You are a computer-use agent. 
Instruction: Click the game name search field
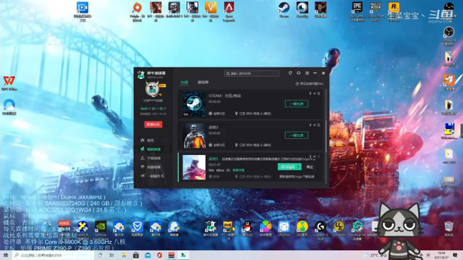252,73
